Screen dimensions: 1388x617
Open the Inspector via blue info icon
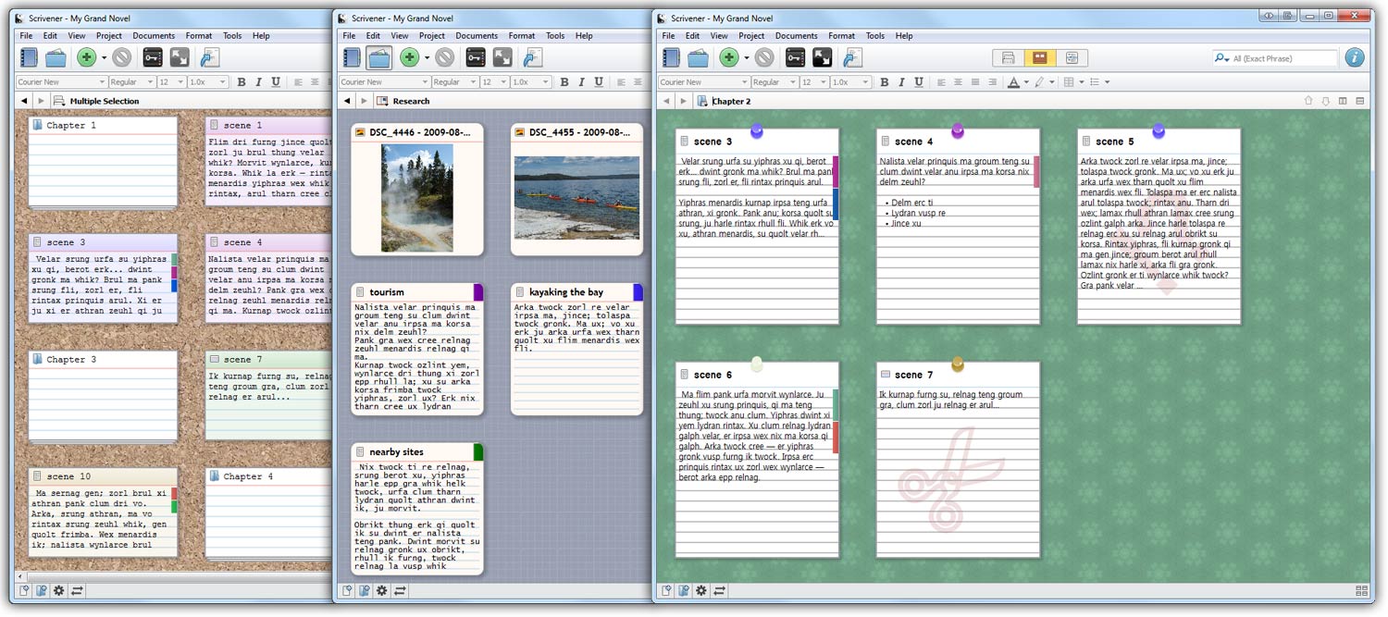(1355, 57)
